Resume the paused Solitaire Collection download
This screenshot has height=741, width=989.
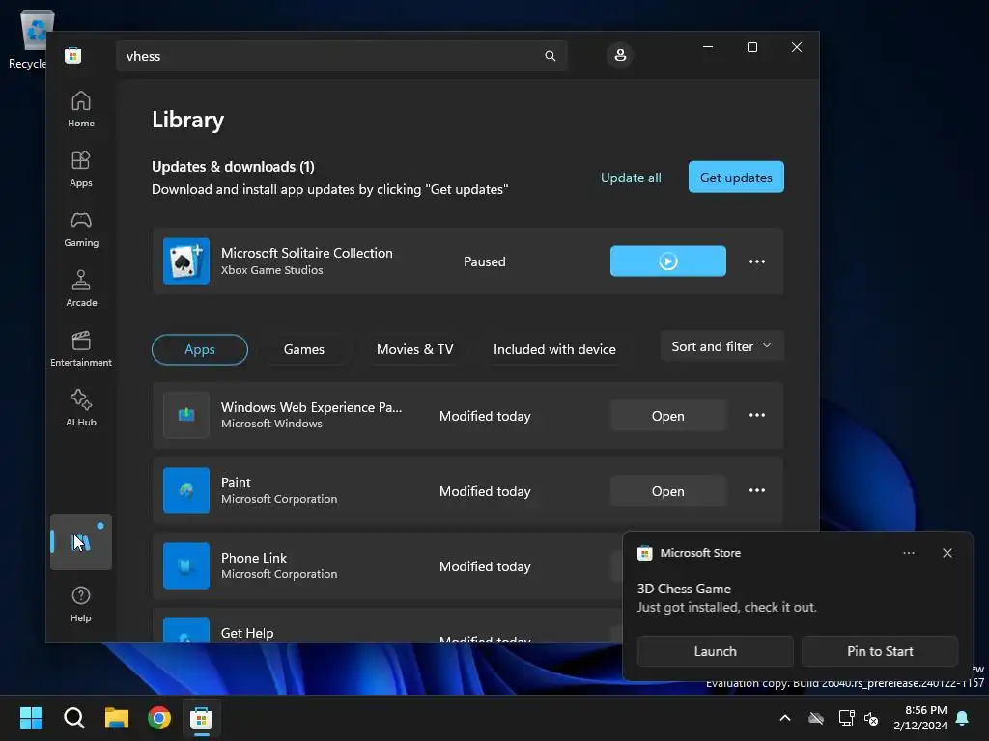click(x=668, y=261)
